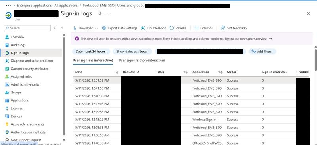Click the Groups sidebar icon
This screenshot has width=317, height=145.
(x=7, y=92)
